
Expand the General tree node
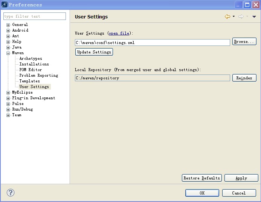tap(8, 25)
